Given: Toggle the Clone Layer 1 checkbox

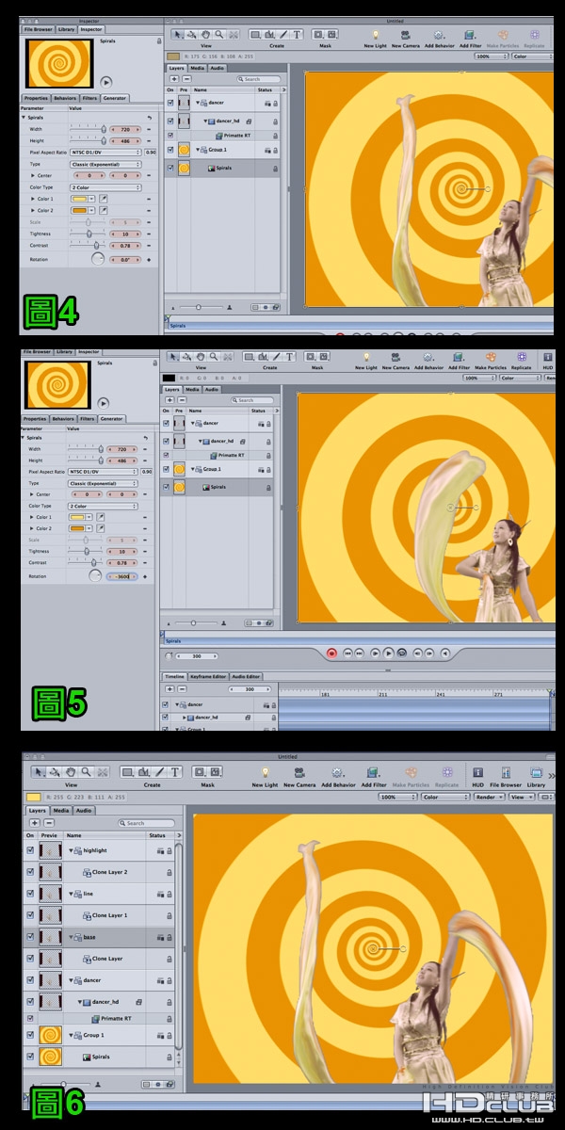Looking at the screenshot, I should (x=30, y=915).
